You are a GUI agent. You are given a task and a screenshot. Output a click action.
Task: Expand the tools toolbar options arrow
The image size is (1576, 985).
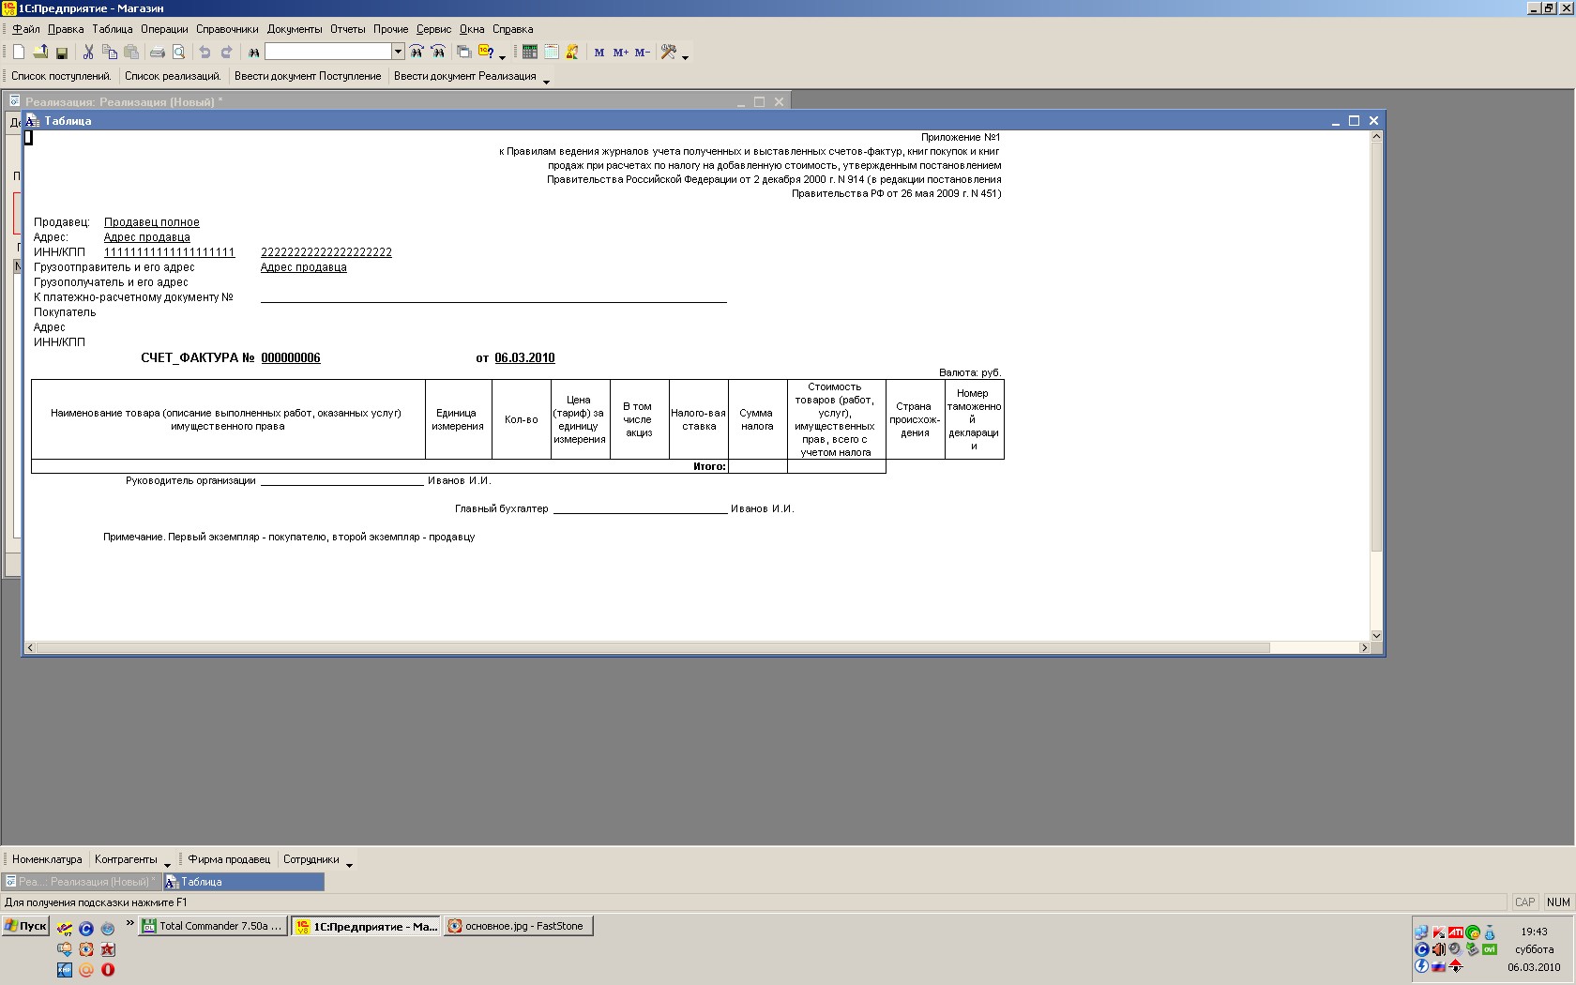coord(685,57)
